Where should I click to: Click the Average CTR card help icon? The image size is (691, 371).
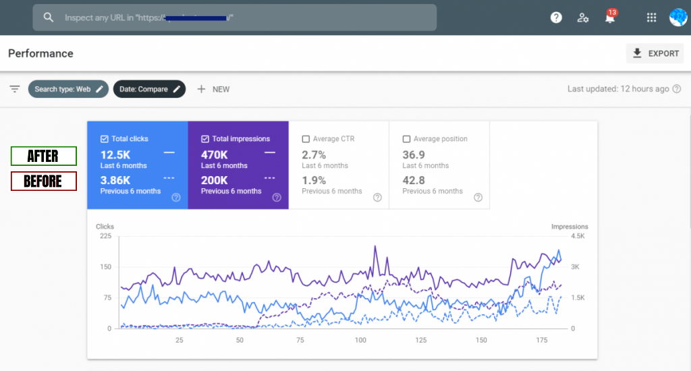click(377, 198)
